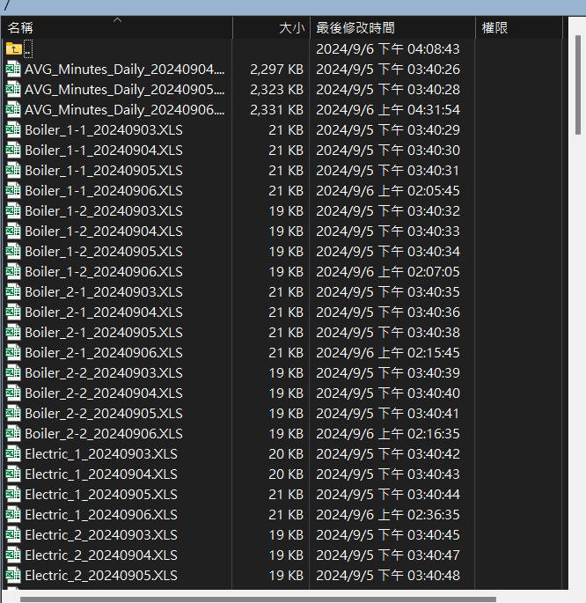Click the Excel icon beside Boiler_1-1_20240903.XLS
Screen dimensions: 586x603
click(x=13, y=129)
